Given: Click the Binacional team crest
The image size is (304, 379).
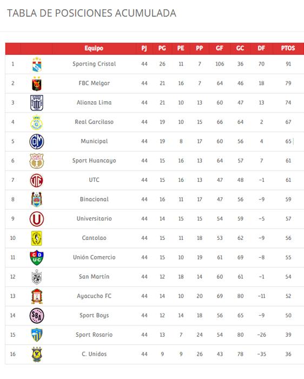Looking at the screenshot, I should pos(37,200).
